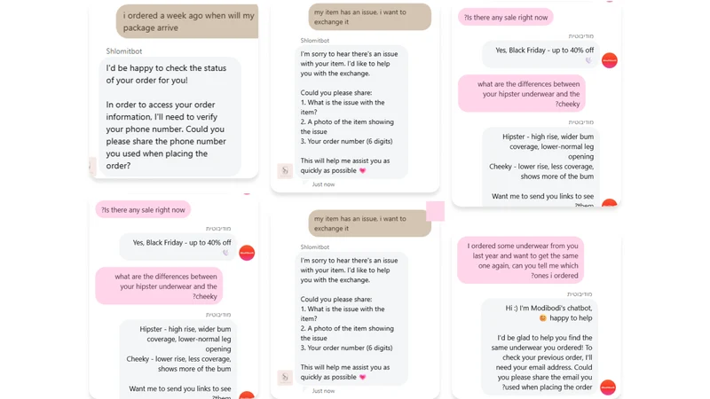710x399 pixels.
Task: Click the red avatar next to the Black Friday reply in the top-right chat
Action: pyautogui.click(x=610, y=60)
